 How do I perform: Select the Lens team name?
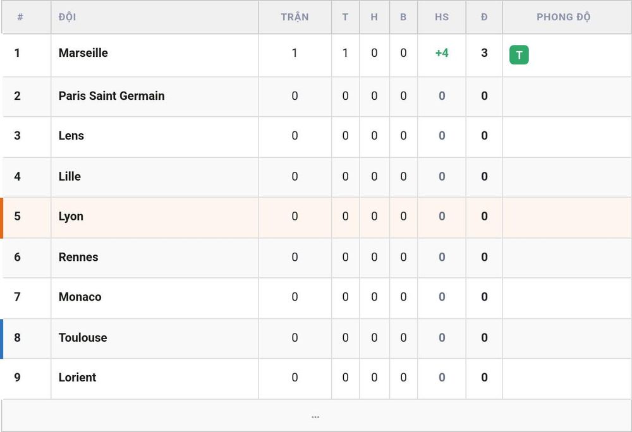tap(71, 136)
